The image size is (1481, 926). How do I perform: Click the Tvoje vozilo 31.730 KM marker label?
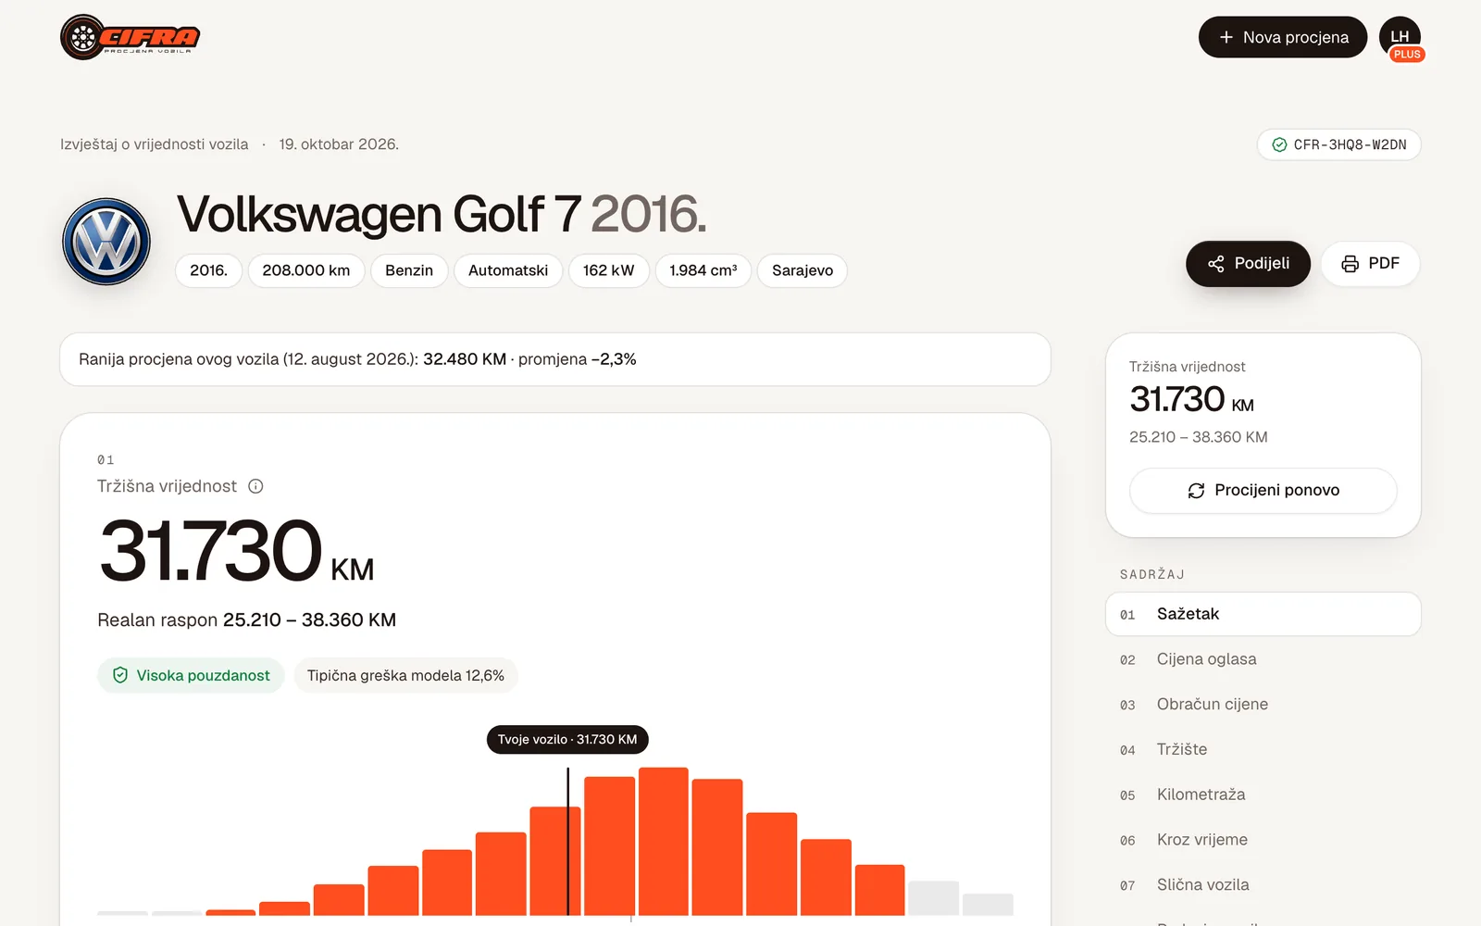(567, 740)
